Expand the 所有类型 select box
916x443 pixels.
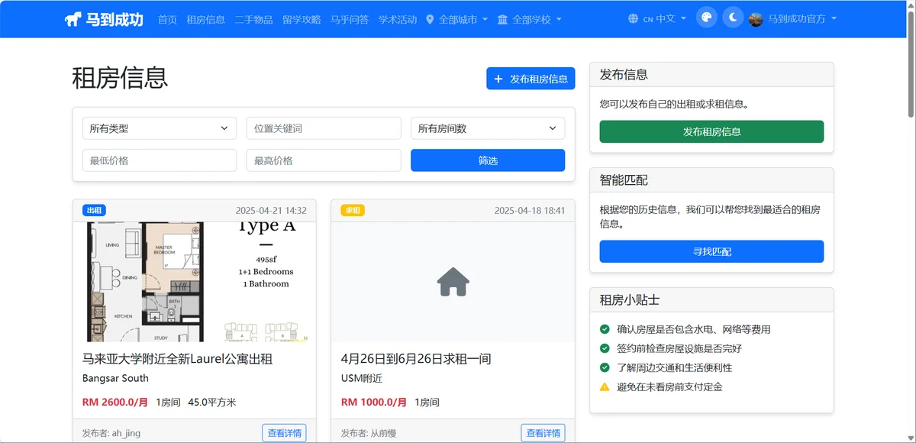160,128
